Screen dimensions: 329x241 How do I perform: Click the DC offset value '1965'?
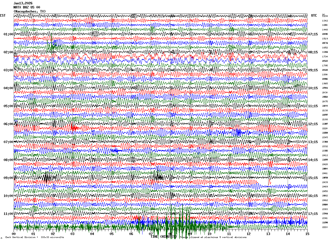click(x=325, y=84)
